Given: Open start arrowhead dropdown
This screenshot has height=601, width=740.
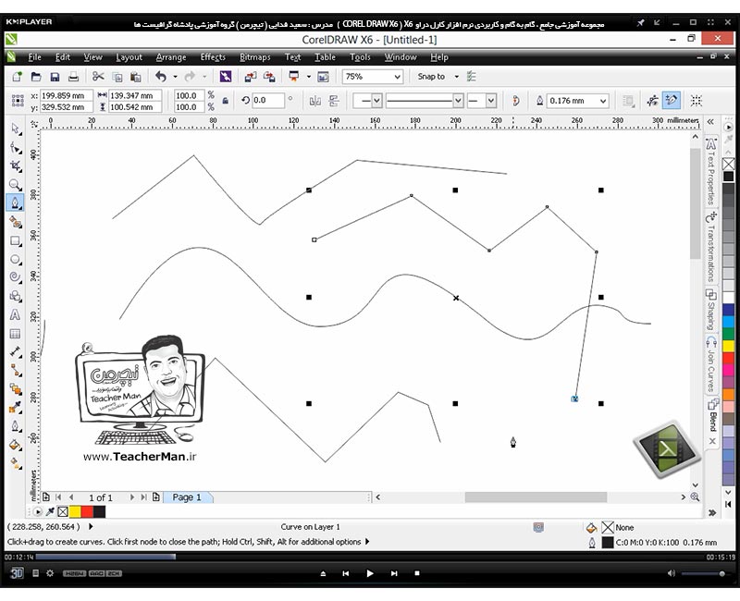Looking at the screenshot, I should (376, 101).
